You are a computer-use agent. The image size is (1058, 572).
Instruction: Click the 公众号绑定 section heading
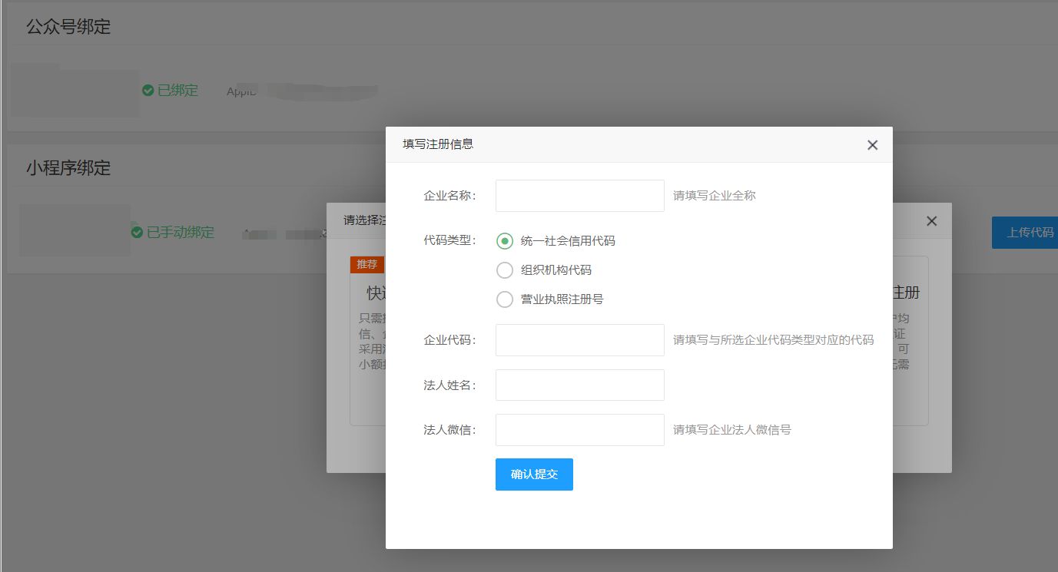click(x=68, y=27)
